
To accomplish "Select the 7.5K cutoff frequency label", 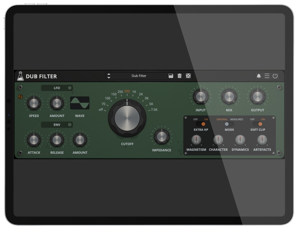I will tap(154, 110).
